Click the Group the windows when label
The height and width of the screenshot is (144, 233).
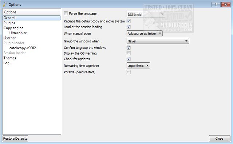coord(82,41)
